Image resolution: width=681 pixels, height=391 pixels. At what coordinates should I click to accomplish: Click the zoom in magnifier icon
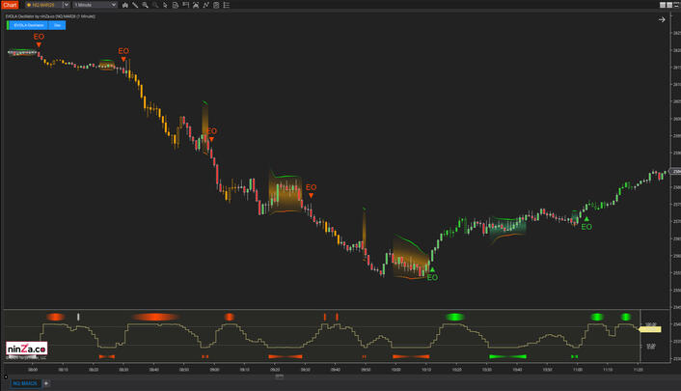146,5
